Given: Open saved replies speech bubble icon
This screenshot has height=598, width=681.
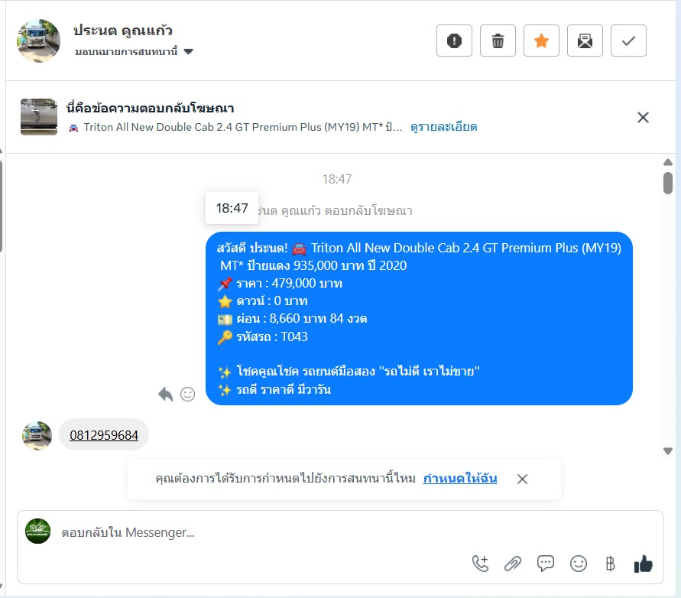Looking at the screenshot, I should click(546, 564).
